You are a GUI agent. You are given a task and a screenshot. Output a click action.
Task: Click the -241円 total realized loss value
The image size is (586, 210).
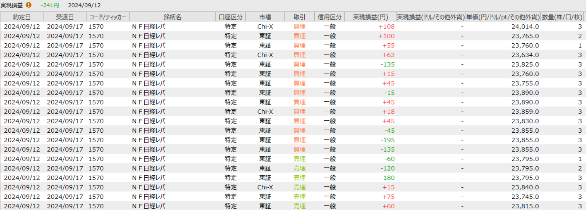click(50, 5)
